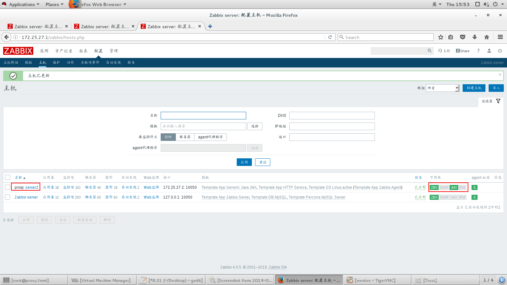
Task: Dismiss the host-updated success message
Action: click(500, 75)
